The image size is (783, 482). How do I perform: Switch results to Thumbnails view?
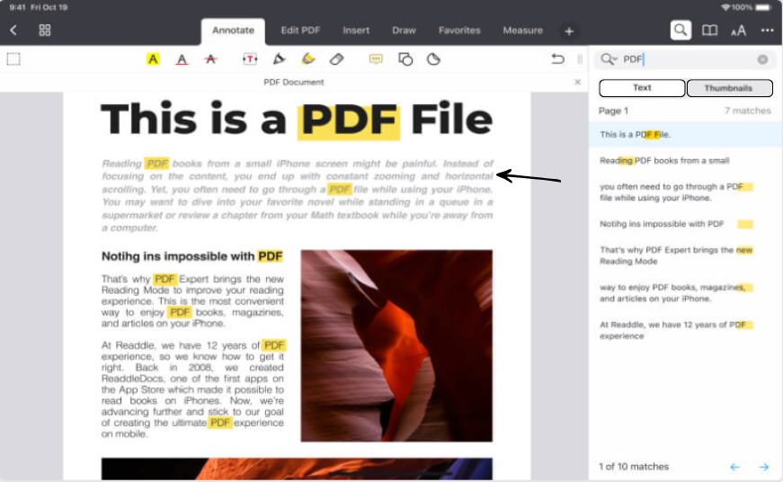tap(730, 88)
